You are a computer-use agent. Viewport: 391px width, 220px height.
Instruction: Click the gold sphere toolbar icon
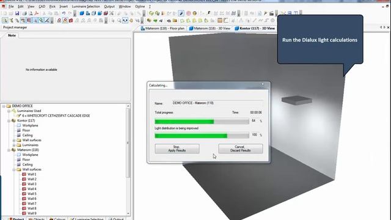pyautogui.click(x=194, y=13)
